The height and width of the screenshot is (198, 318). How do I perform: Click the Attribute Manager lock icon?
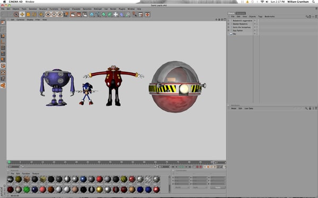pyautogui.click(x=310, y=108)
